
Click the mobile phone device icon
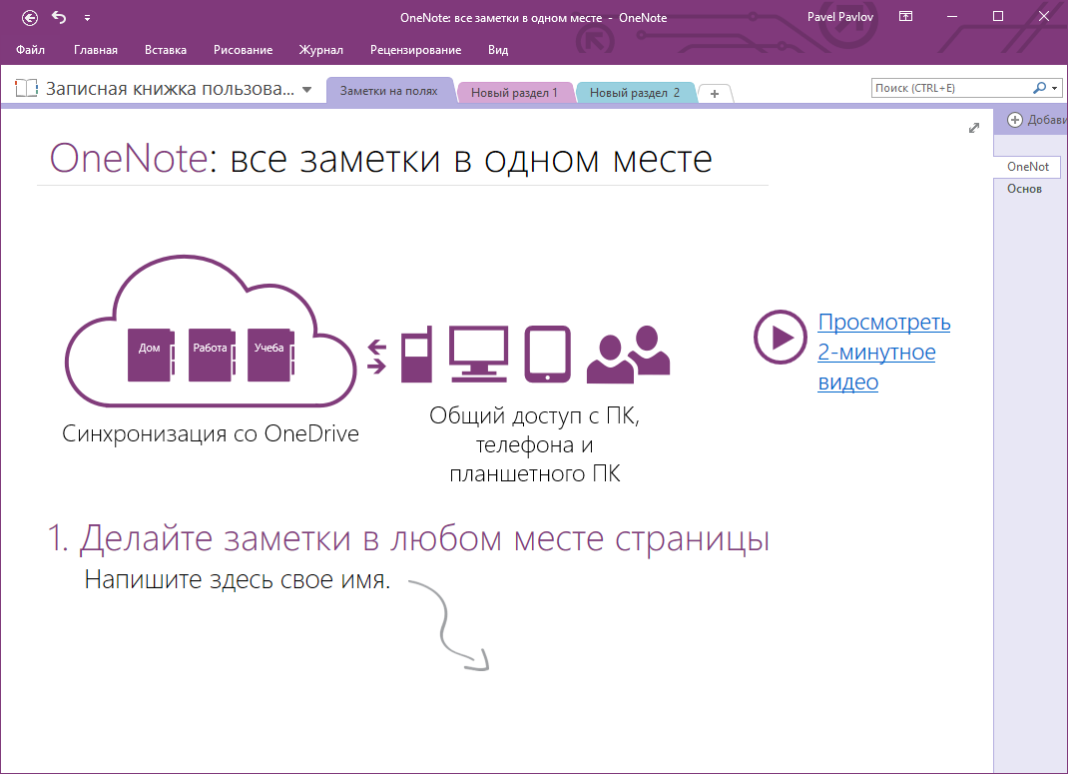click(x=416, y=354)
